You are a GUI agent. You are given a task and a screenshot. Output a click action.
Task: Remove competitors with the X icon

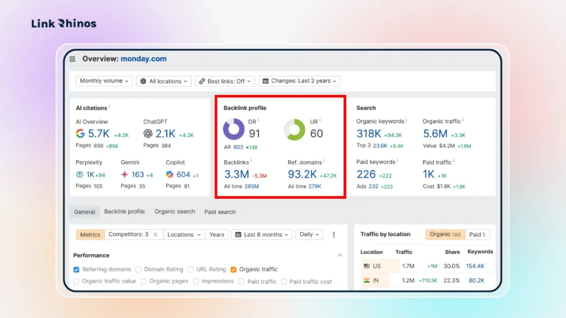[x=155, y=235]
